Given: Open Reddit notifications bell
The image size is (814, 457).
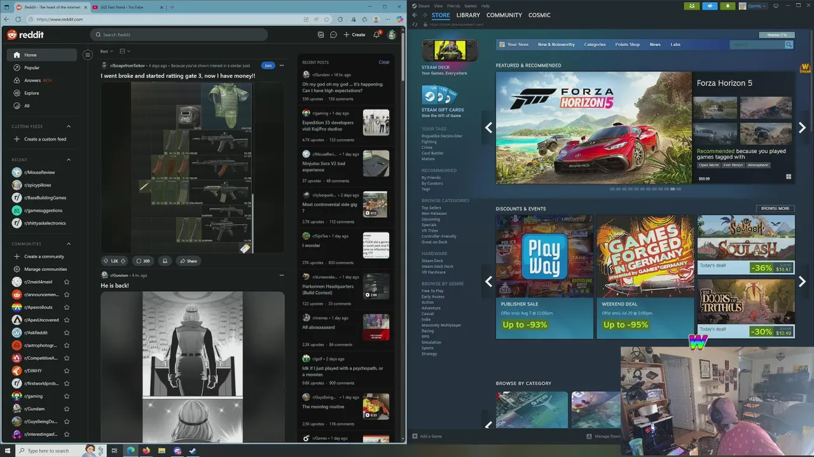Looking at the screenshot, I should tap(376, 35).
